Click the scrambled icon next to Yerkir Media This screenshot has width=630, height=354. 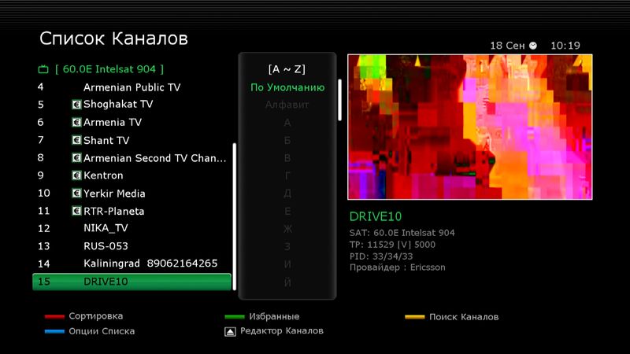[x=76, y=194]
